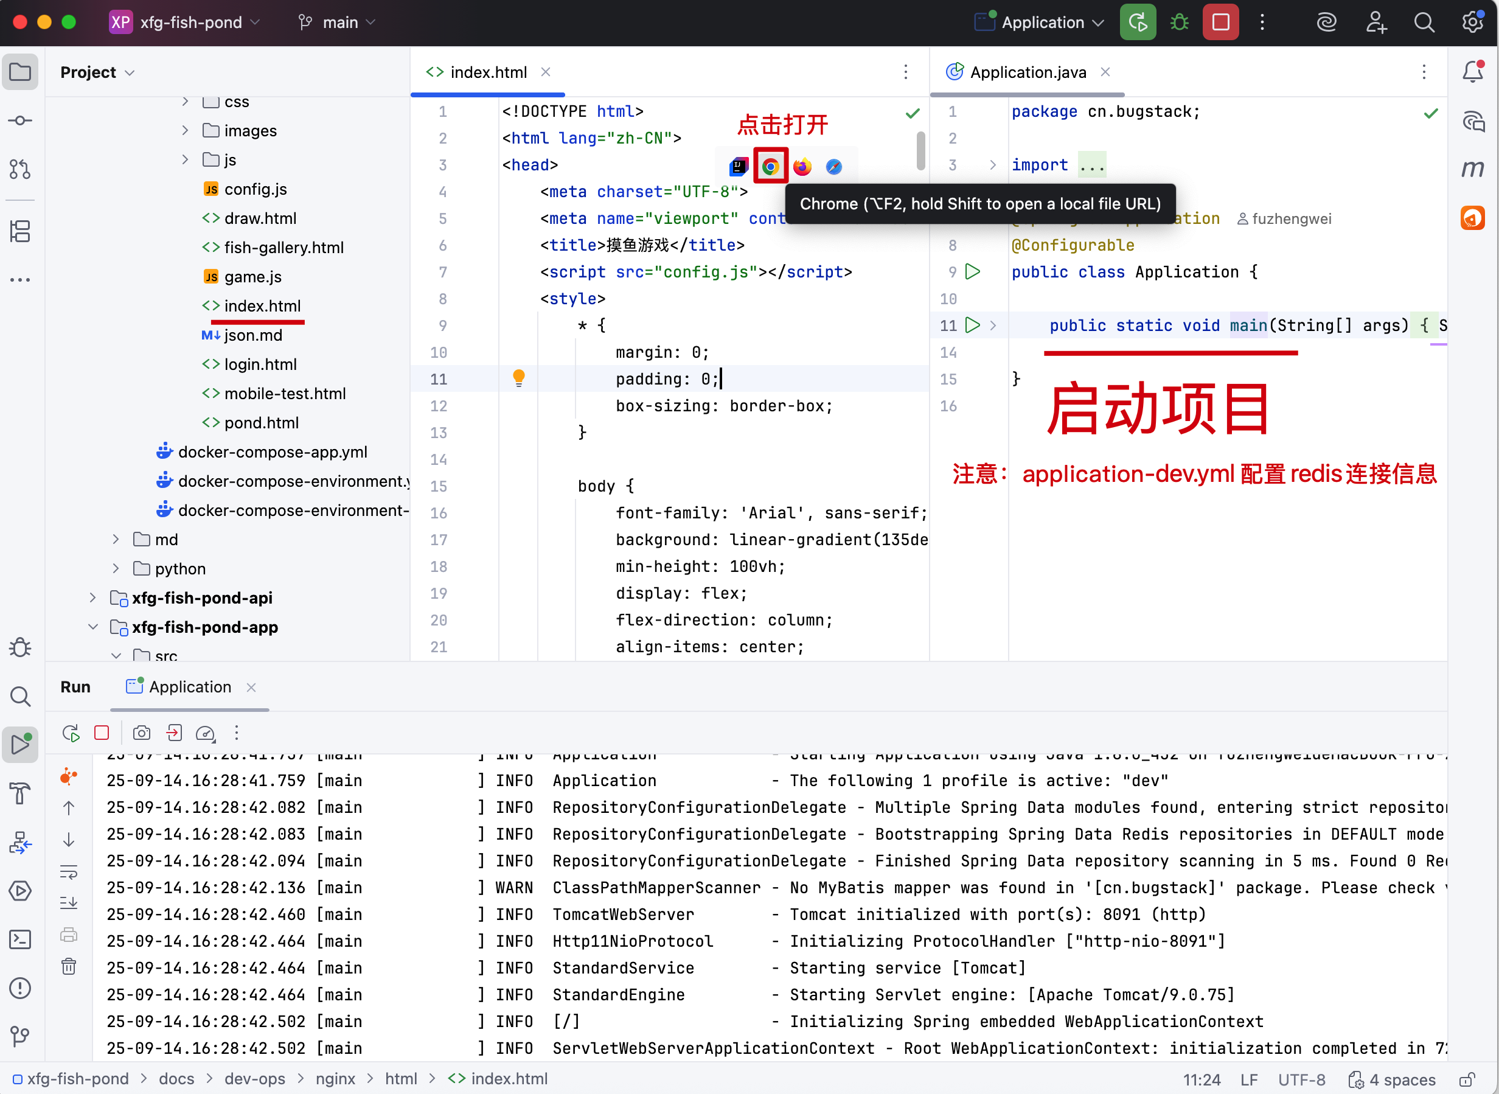Open game.js in project tree
This screenshot has height=1094, width=1499.
pos(242,277)
